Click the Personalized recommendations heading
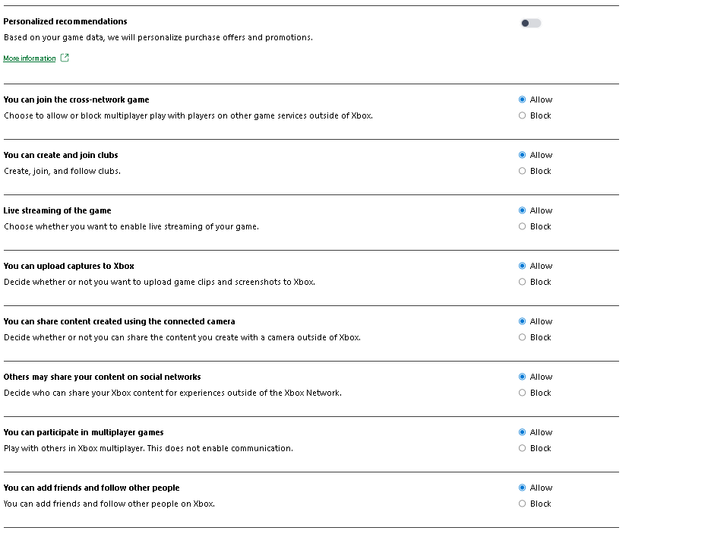Screen dimensions: 711x537 click(x=65, y=21)
